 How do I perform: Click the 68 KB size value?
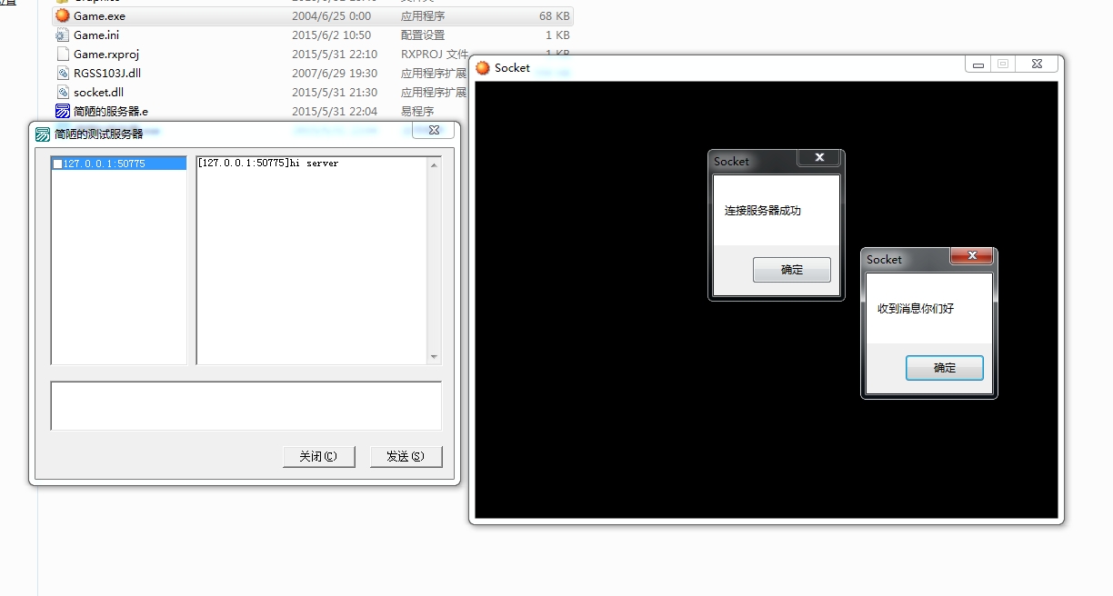(555, 16)
